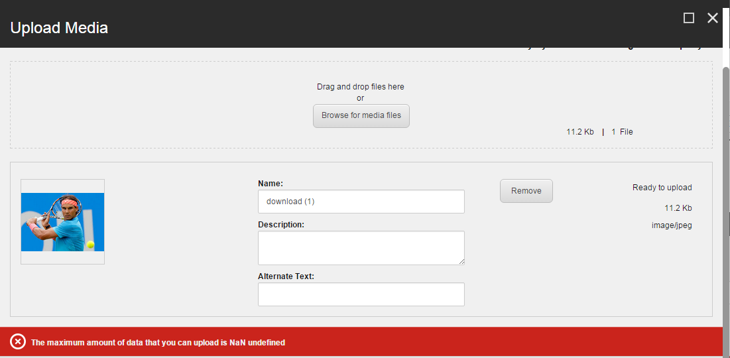Remove the download (1) file
Image resolution: width=730 pixels, height=358 pixels.
526,191
